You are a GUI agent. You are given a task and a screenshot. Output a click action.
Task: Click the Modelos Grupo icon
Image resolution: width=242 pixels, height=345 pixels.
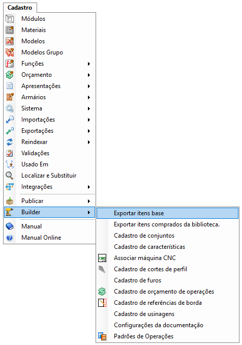(10, 52)
